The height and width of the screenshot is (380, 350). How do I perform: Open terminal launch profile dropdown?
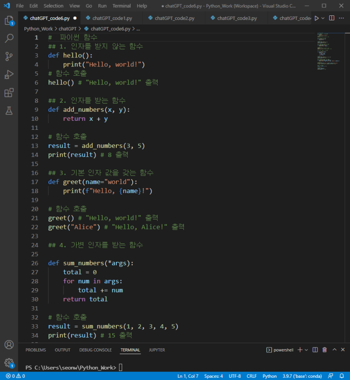306,350
